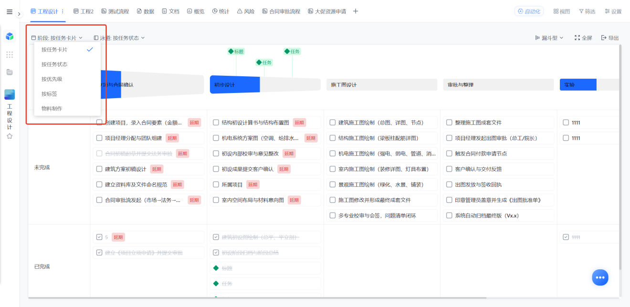Click the horizontal scrollbar at bottom
This screenshot has height=307, width=630.
pos(258,298)
